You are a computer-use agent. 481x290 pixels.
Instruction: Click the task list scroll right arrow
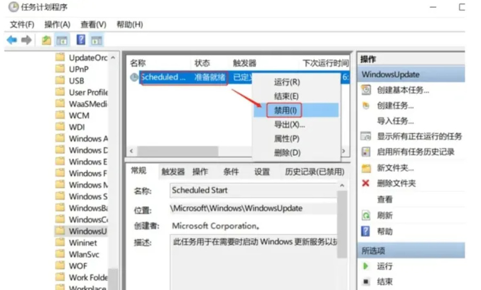[x=344, y=151]
